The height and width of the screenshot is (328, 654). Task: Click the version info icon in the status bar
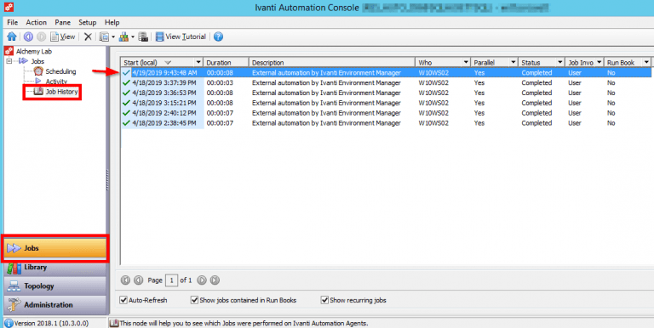[x=9, y=323]
